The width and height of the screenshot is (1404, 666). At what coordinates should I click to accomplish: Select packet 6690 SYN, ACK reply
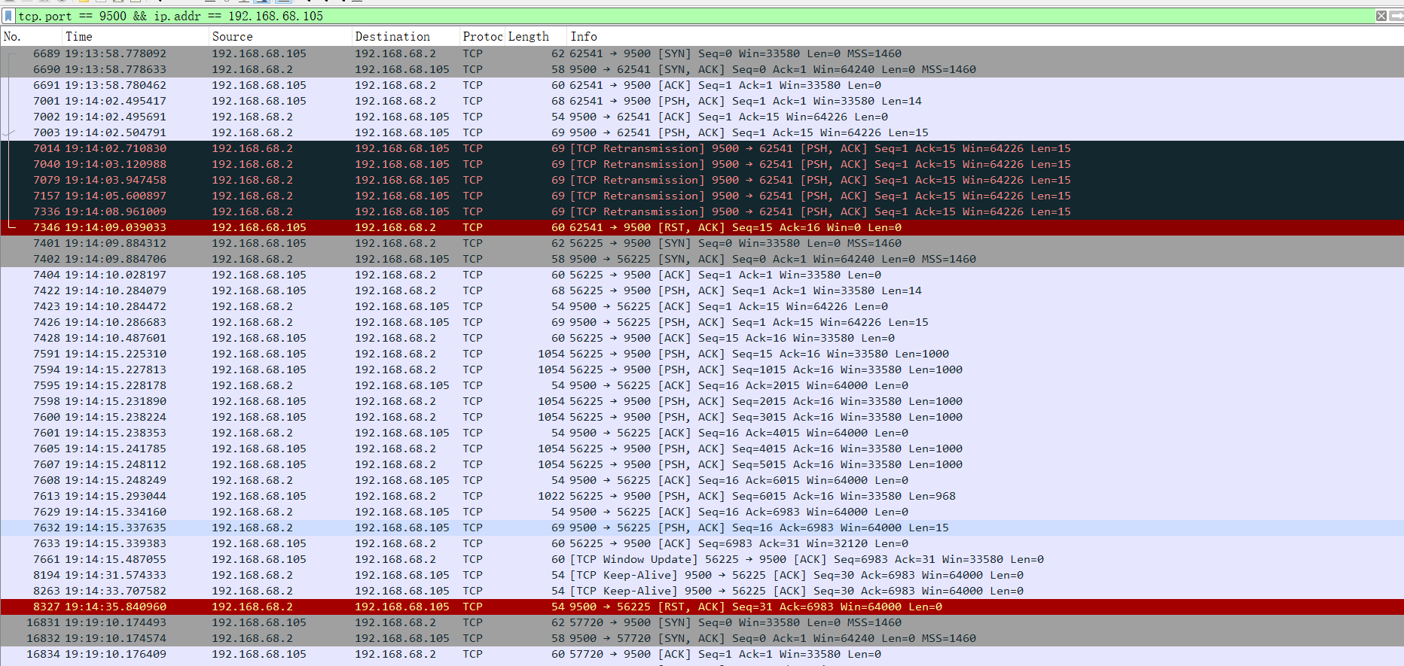coord(702,69)
